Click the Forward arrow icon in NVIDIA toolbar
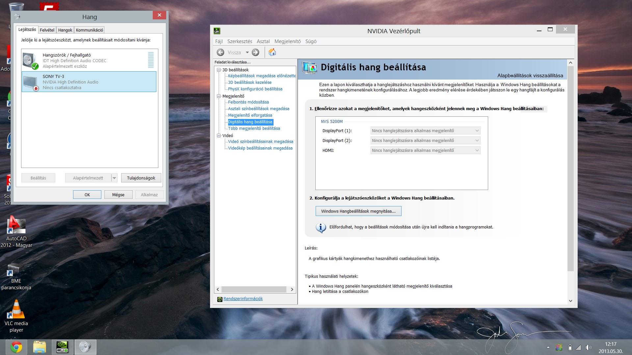632x355 pixels. tap(255, 52)
